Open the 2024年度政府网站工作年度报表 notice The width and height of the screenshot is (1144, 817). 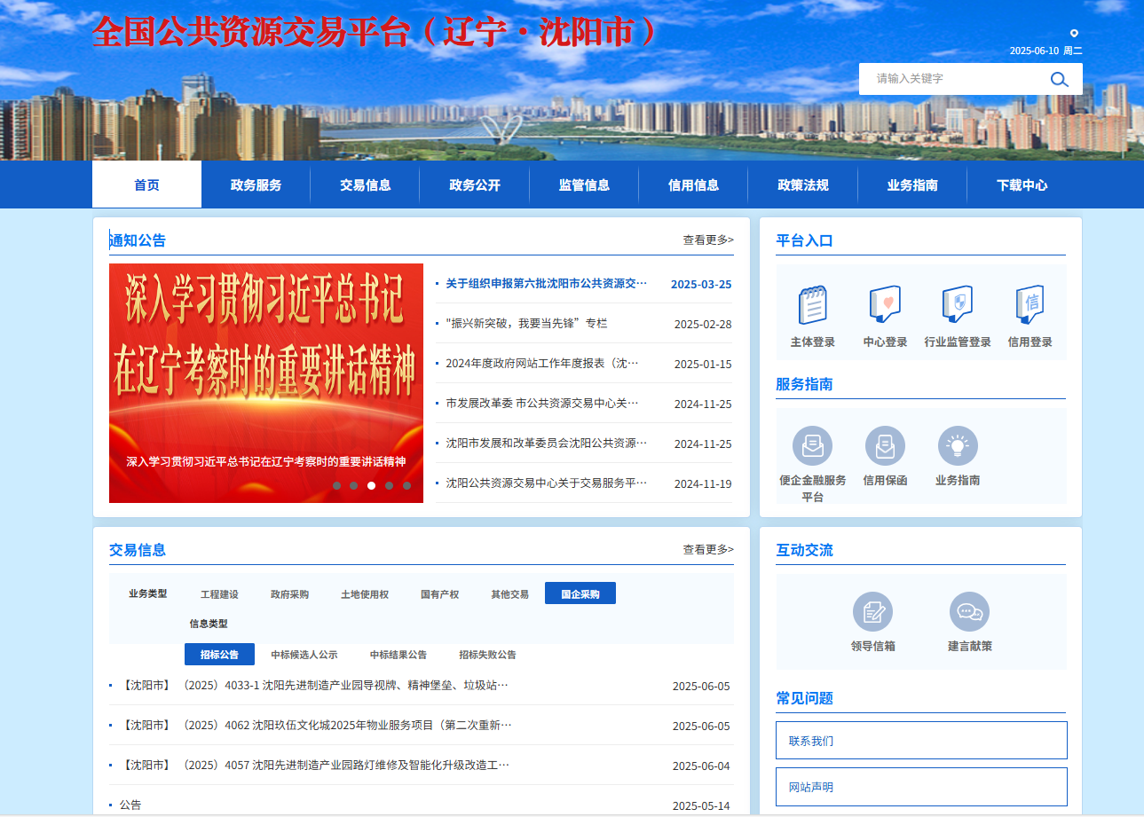pyautogui.click(x=541, y=364)
